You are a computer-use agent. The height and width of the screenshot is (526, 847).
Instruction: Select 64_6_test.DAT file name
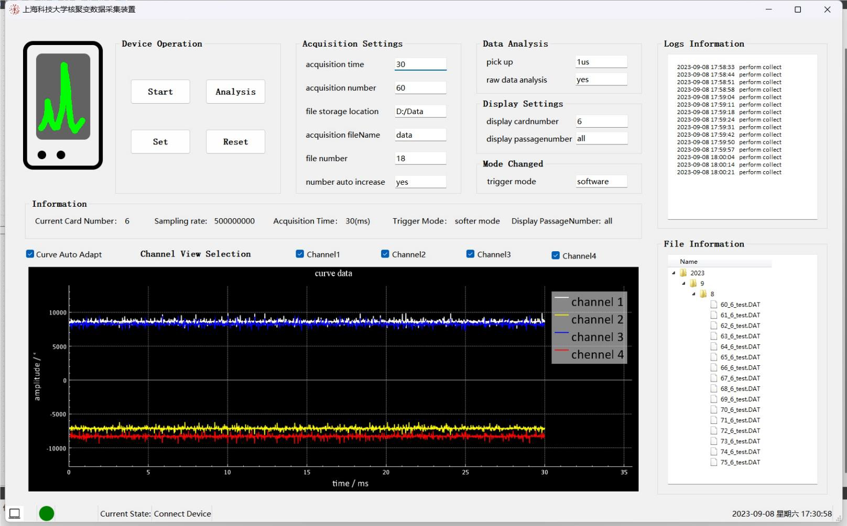click(x=740, y=346)
